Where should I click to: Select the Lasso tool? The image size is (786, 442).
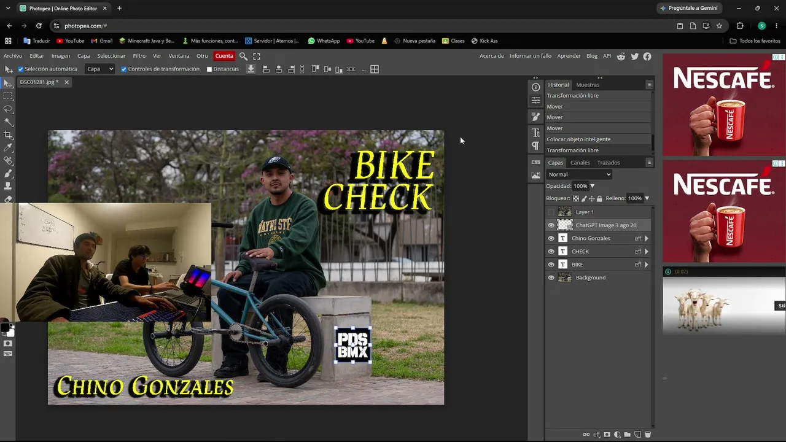[8, 109]
